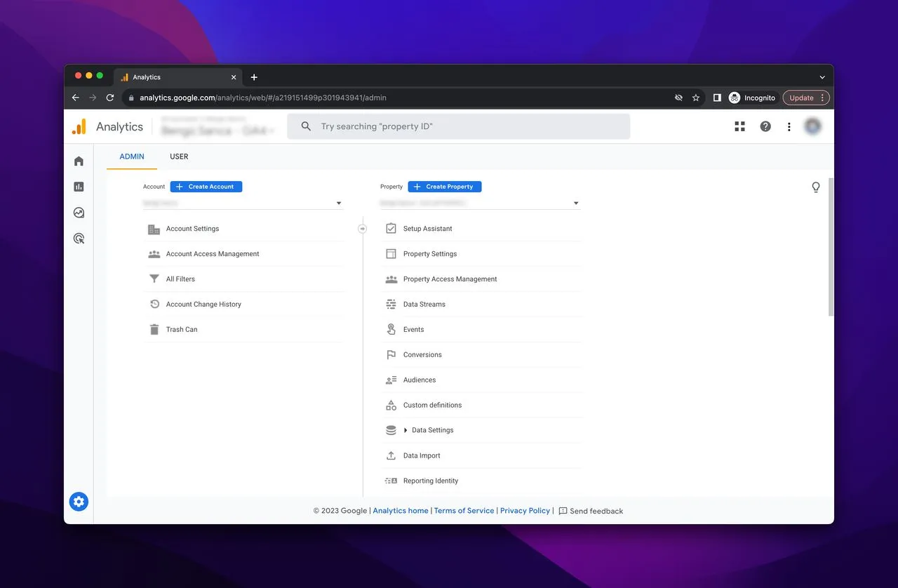The image size is (898, 588).
Task: Click the Account Settings building icon
Action: (x=154, y=229)
